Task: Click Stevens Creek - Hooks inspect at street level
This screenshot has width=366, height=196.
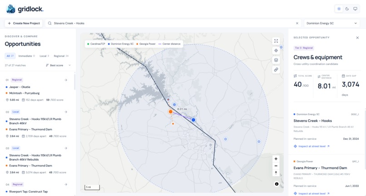Action: (312, 146)
